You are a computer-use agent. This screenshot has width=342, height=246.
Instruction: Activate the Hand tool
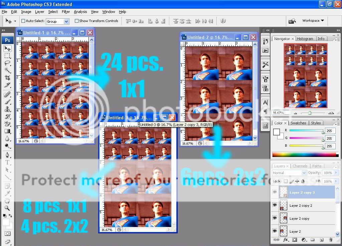(8, 200)
